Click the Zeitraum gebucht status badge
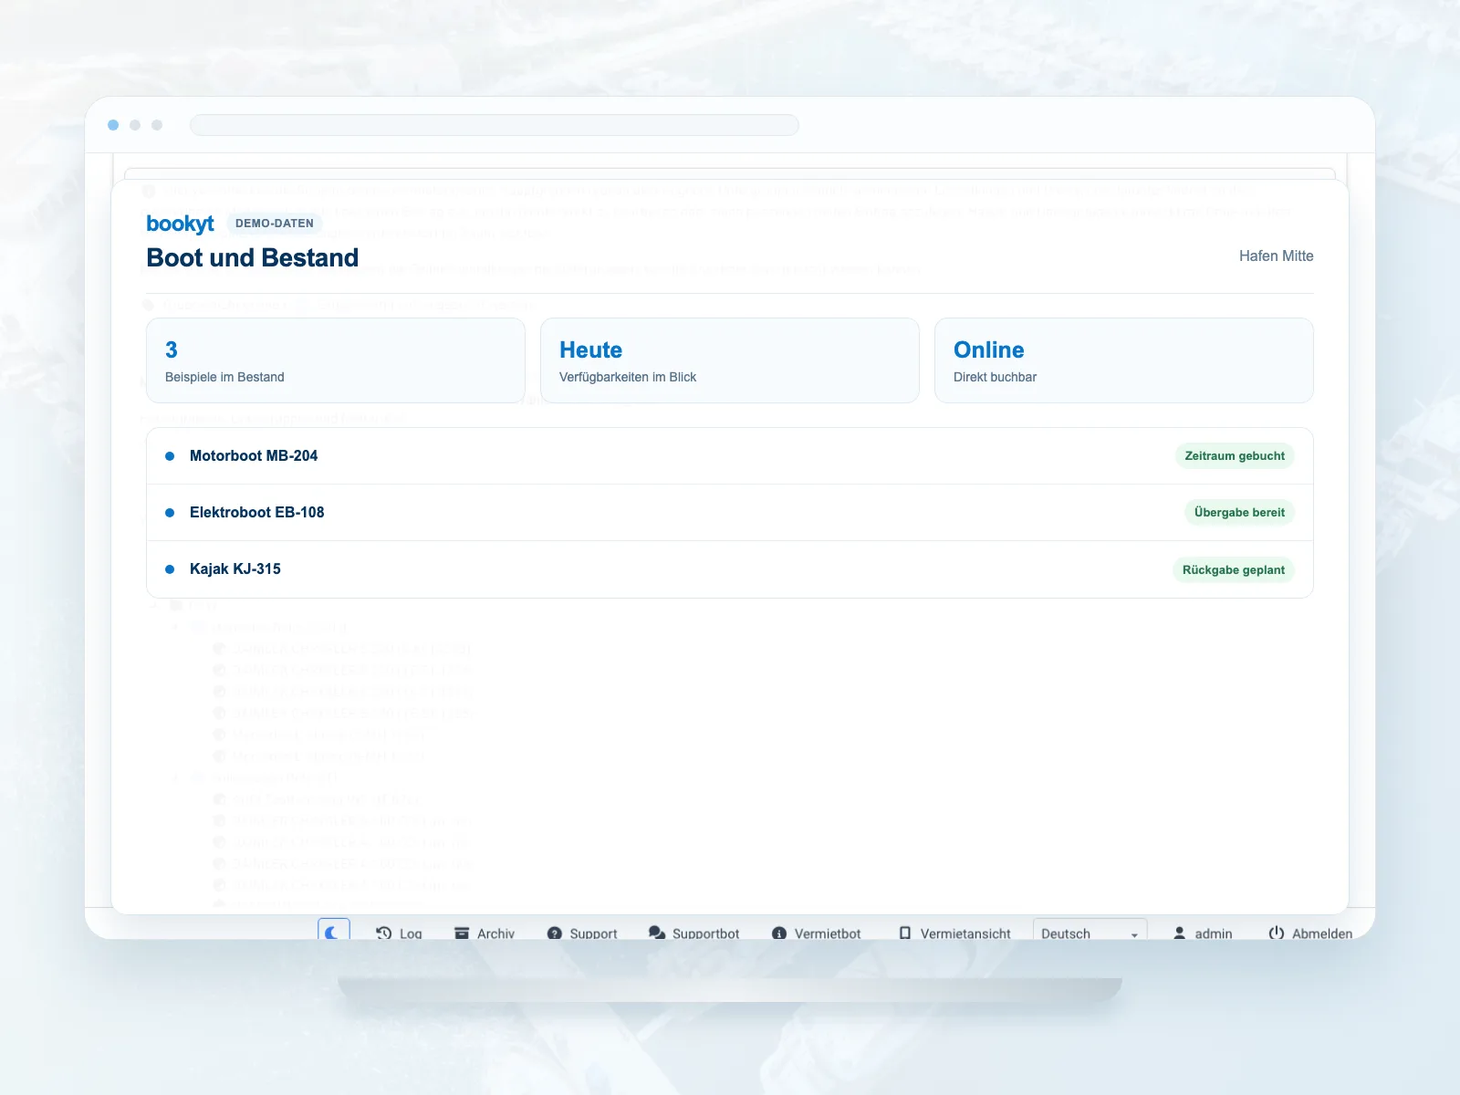The width and height of the screenshot is (1460, 1095). pyautogui.click(x=1235, y=456)
